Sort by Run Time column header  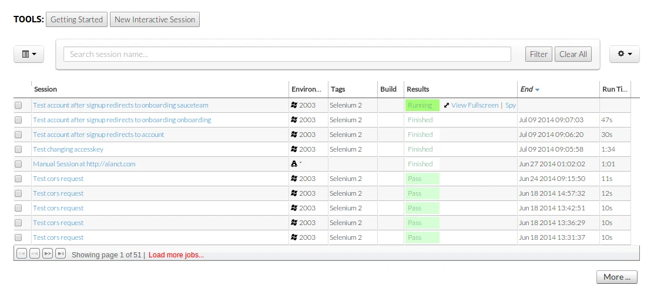tap(615, 89)
